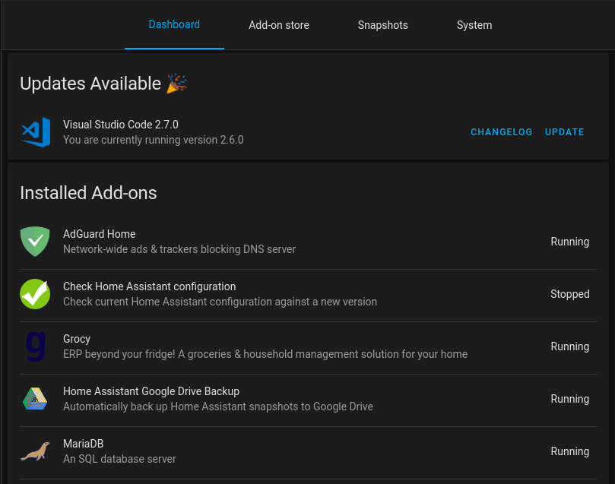Open the AdGuard Home add-on entry
615x484 pixels.
point(309,242)
